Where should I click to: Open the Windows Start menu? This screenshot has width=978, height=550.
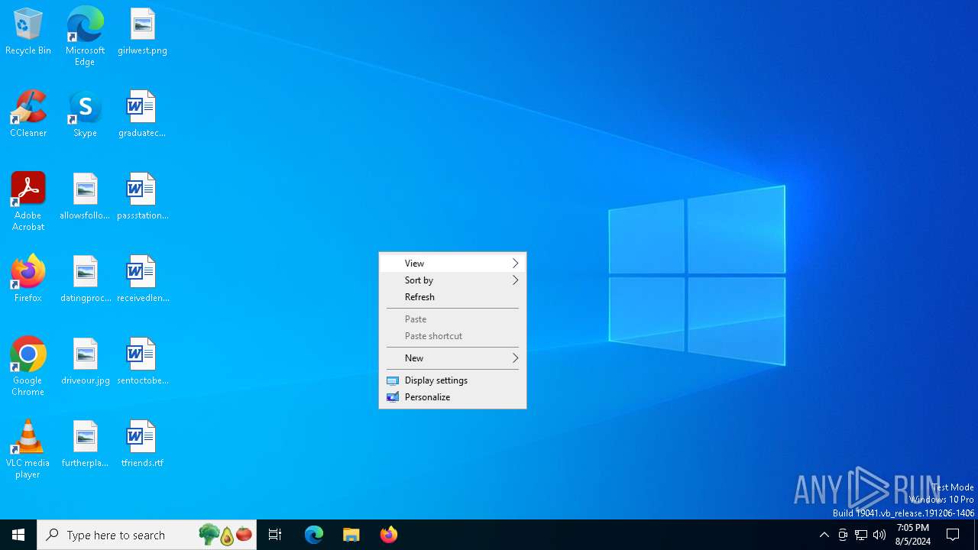tap(18, 535)
